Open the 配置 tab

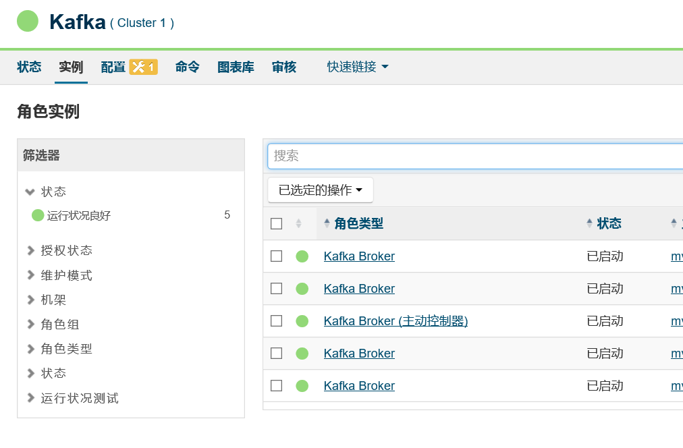coord(113,67)
